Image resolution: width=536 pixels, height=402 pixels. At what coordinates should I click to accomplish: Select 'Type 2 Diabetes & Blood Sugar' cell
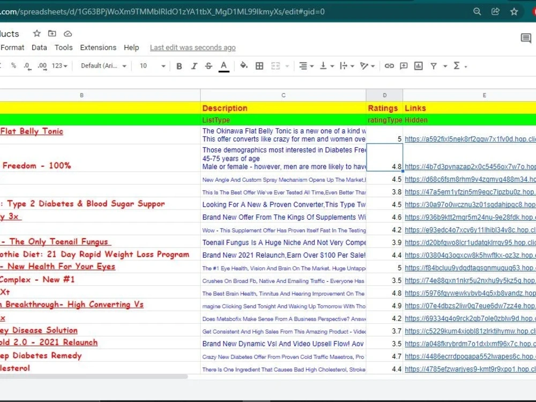pos(100,204)
